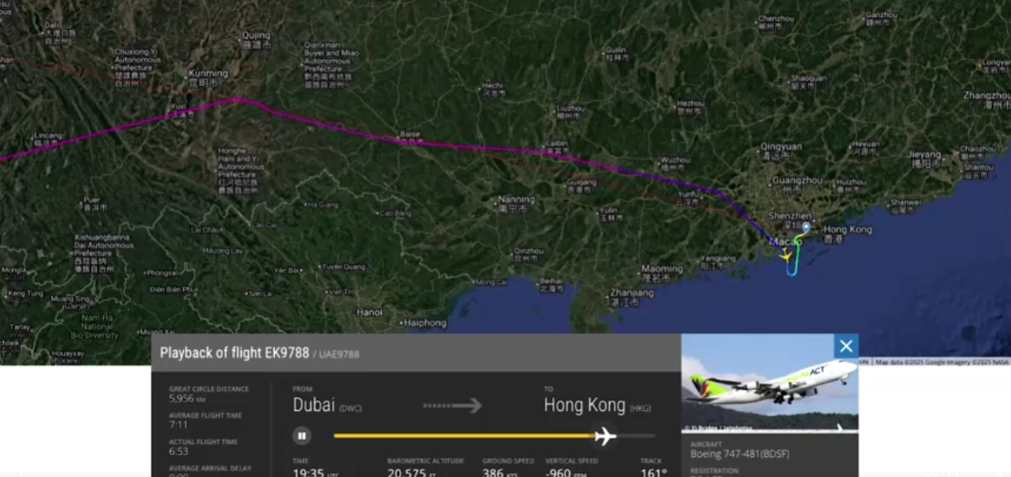Click the route arrow between Dubai and Hong Kong
Image resolution: width=1011 pixels, height=477 pixels.
(x=453, y=405)
